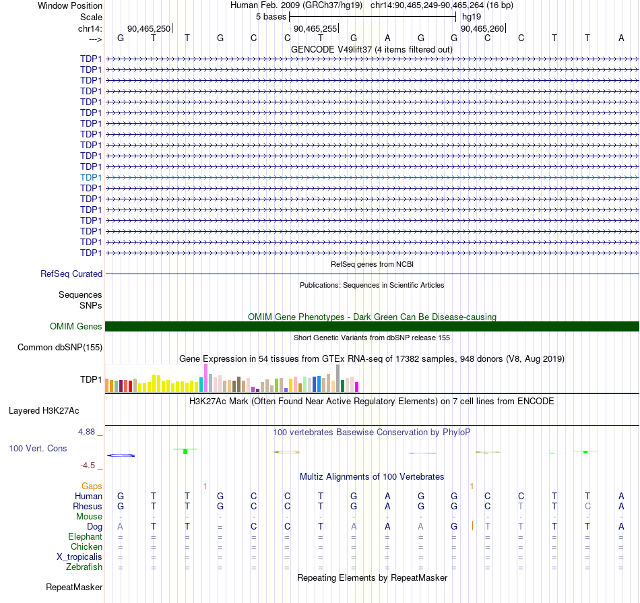This screenshot has height=603, width=640.
Task: Click the ---> sequence direction arrow
Action: [95, 39]
